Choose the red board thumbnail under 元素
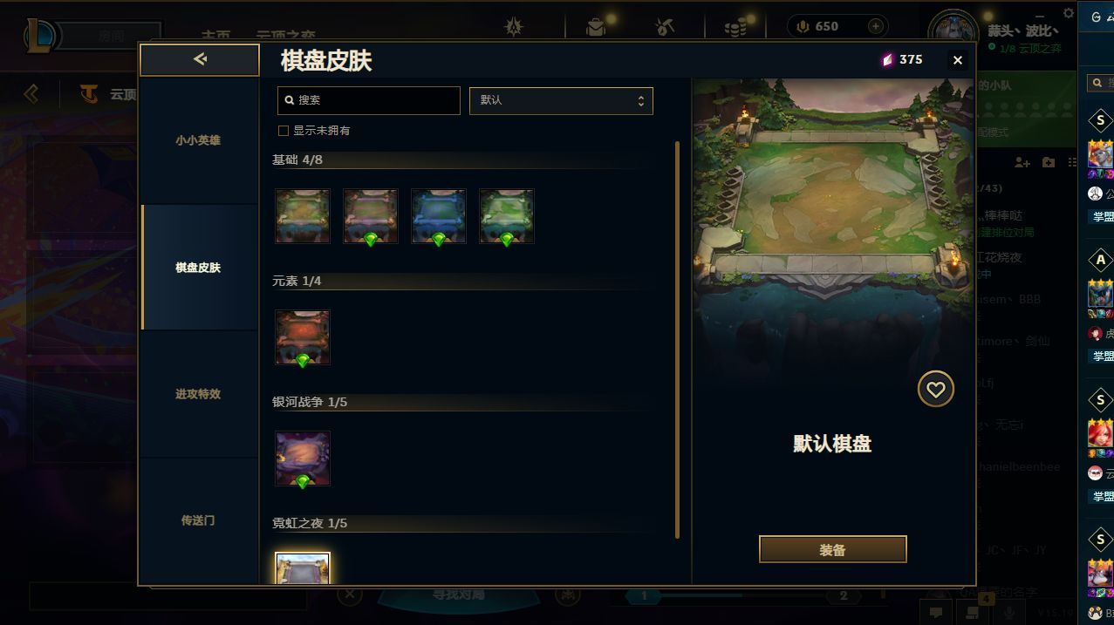The width and height of the screenshot is (1114, 625). [x=303, y=337]
